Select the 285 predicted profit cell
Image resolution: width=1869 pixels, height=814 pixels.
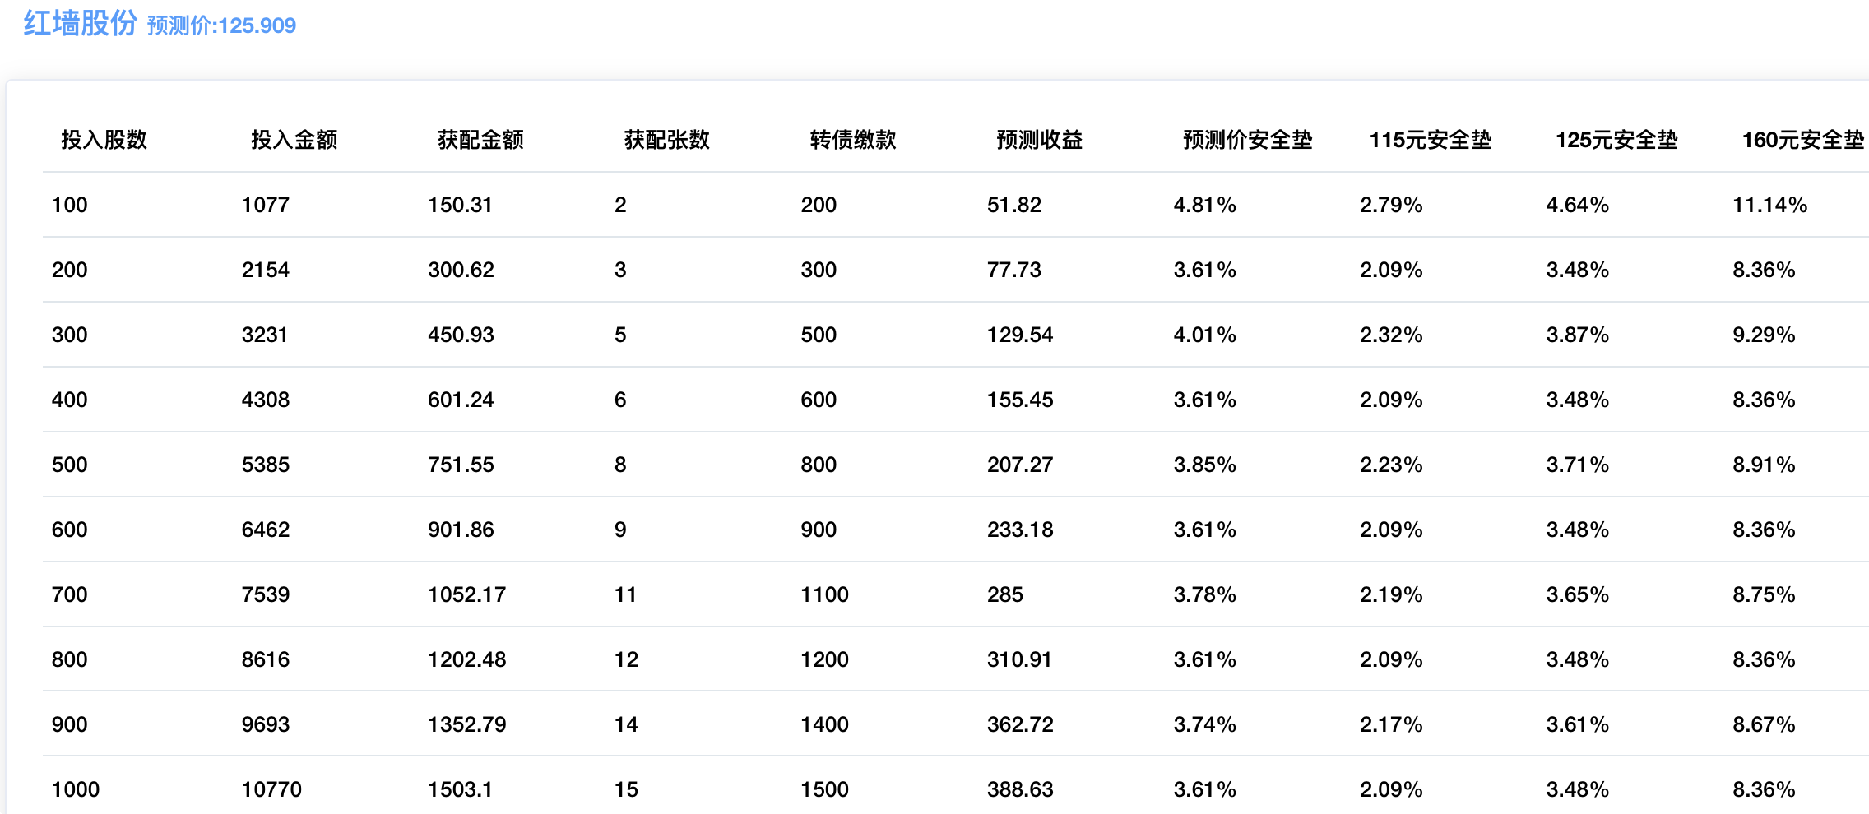click(1005, 594)
